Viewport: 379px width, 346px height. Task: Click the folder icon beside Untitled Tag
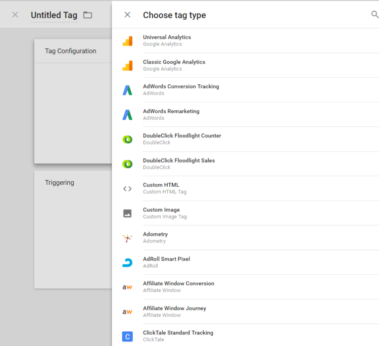(x=88, y=15)
